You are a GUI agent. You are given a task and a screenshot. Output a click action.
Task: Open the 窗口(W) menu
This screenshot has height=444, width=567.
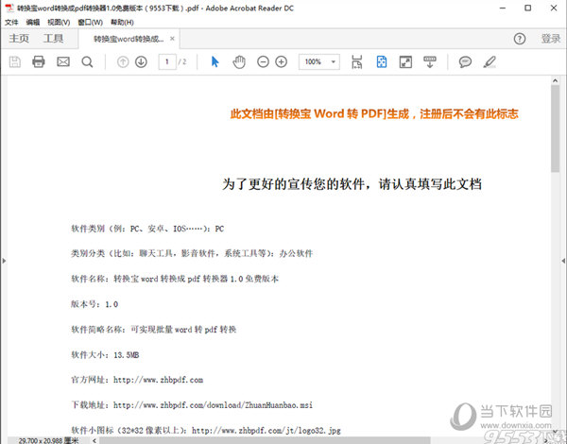[x=90, y=23]
